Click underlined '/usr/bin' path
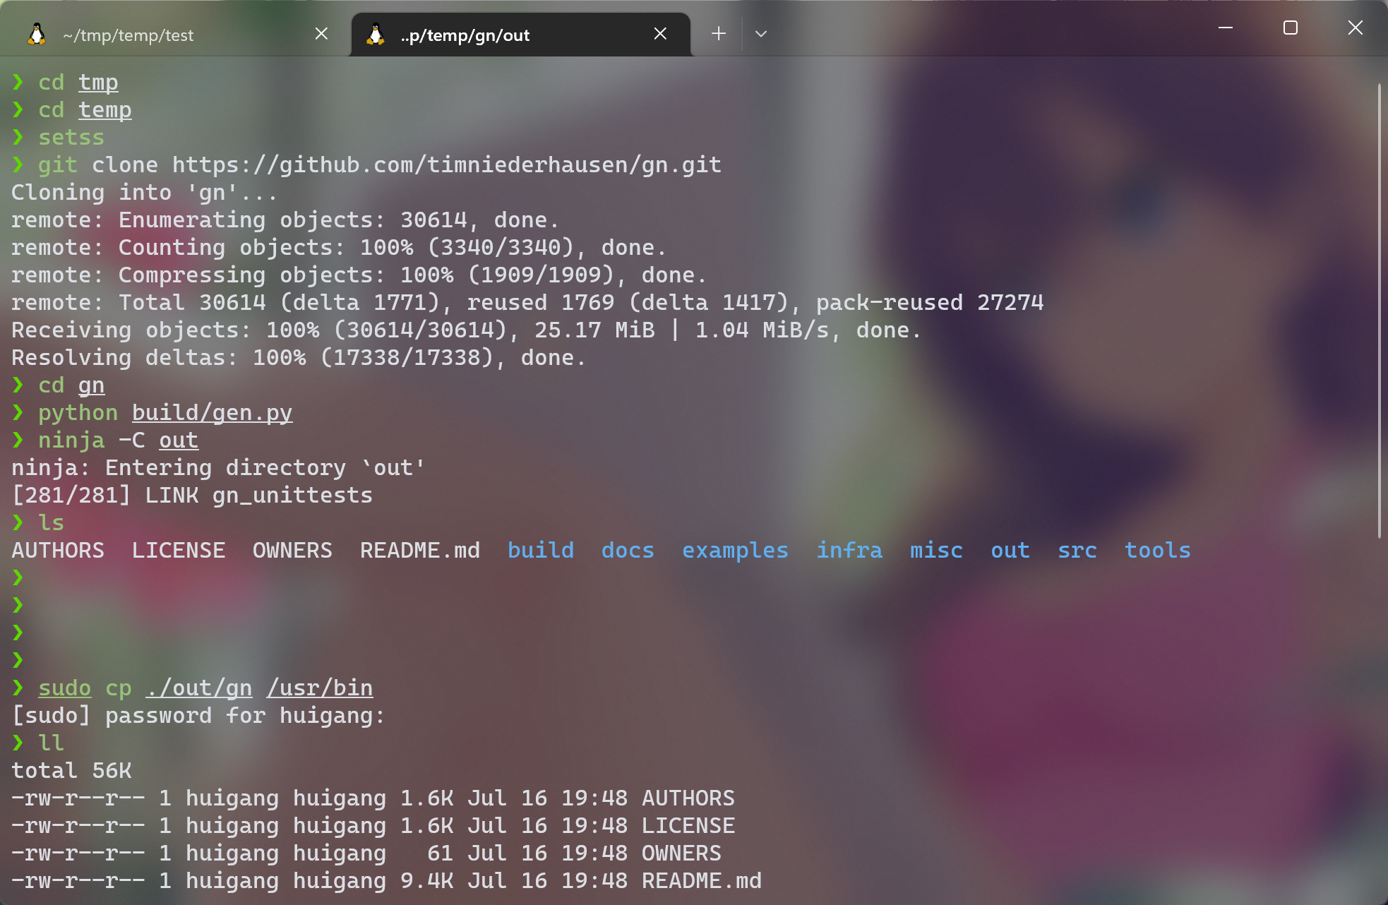Image resolution: width=1388 pixels, height=905 pixels. (x=320, y=688)
